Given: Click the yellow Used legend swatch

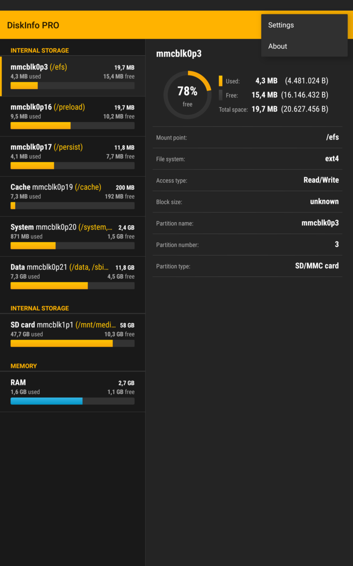Looking at the screenshot, I should 221,81.
